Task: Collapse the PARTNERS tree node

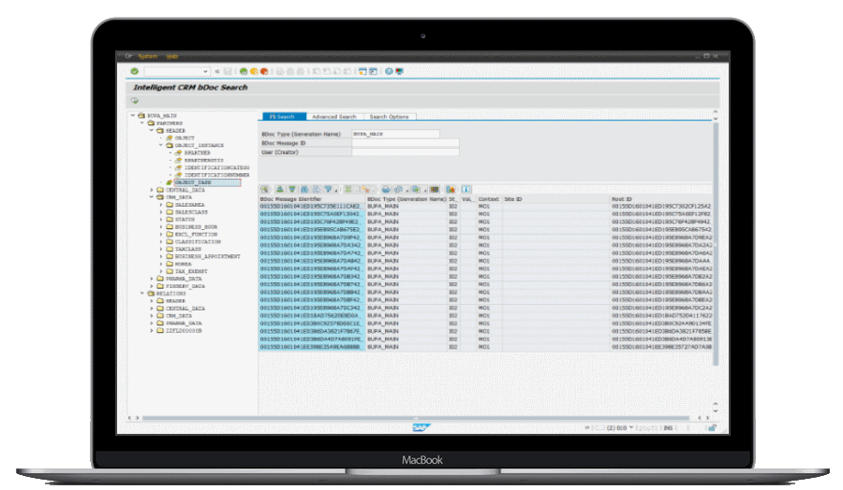Action: click(142, 122)
